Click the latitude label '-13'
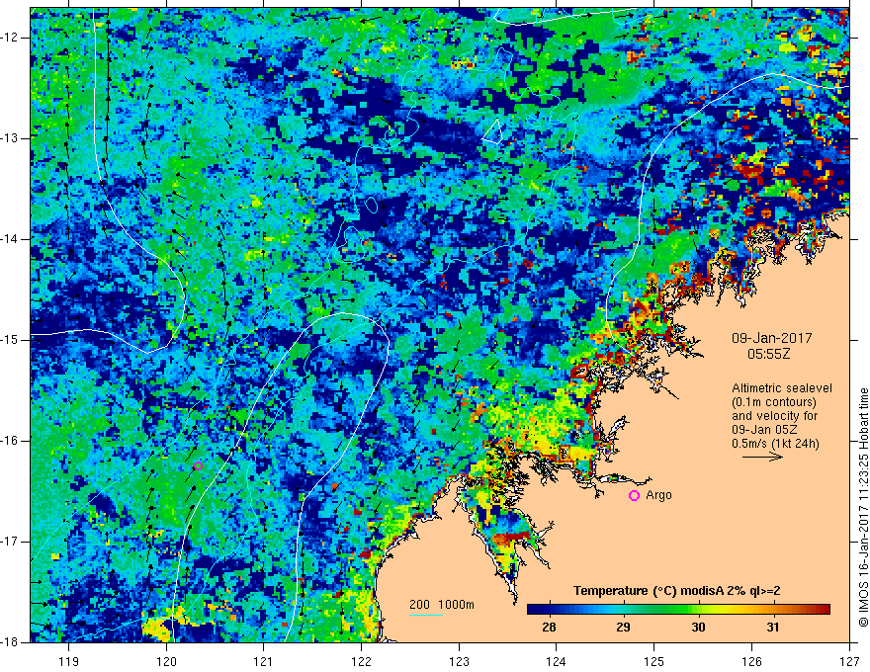This screenshot has height=672, width=870. (11, 138)
